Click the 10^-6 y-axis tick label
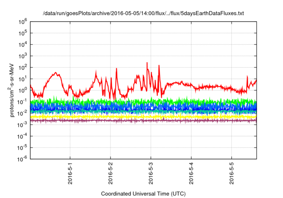Screen dimensions: 283x198 click(x=23, y=159)
